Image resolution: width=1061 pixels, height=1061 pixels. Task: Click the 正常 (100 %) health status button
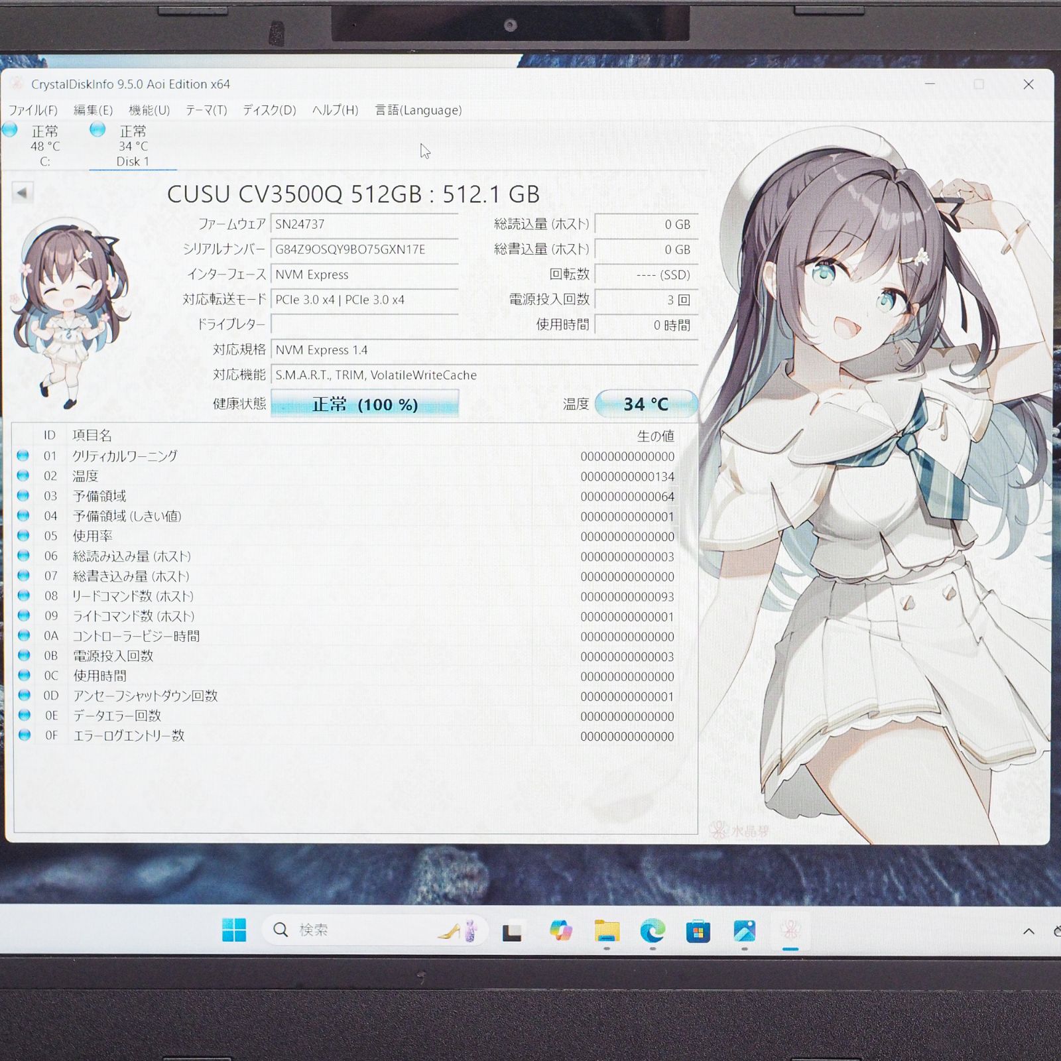coord(365,404)
